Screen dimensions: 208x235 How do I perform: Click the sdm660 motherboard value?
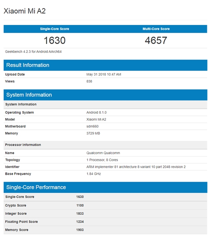pos(92,126)
